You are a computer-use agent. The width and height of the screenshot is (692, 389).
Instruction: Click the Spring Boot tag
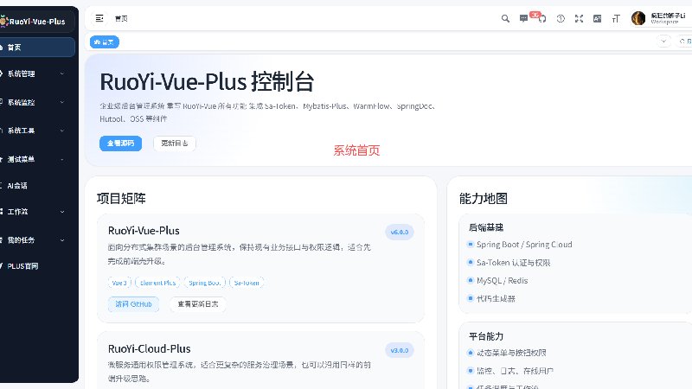tap(205, 283)
